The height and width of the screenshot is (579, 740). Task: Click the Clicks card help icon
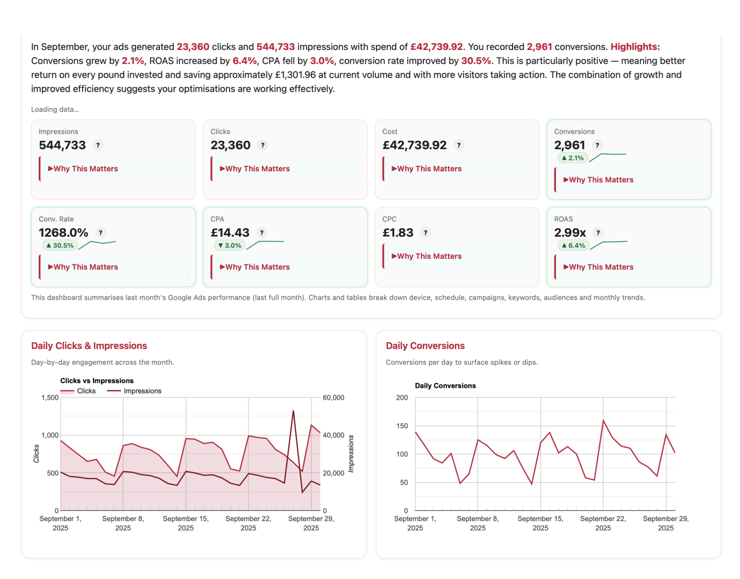[x=263, y=145]
